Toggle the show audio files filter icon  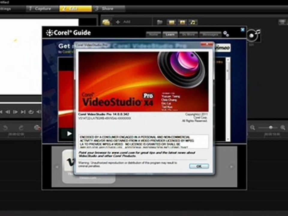(x=193, y=22)
